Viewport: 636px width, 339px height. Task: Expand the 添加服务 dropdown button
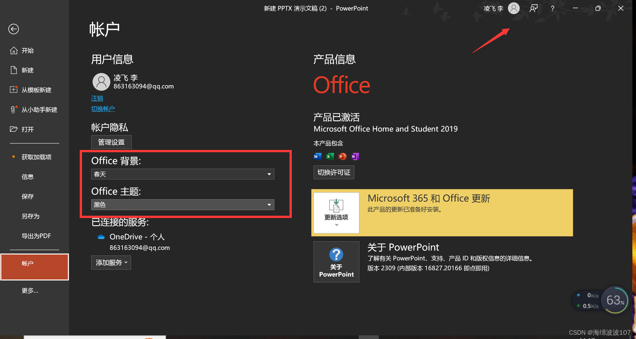click(111, 262)
